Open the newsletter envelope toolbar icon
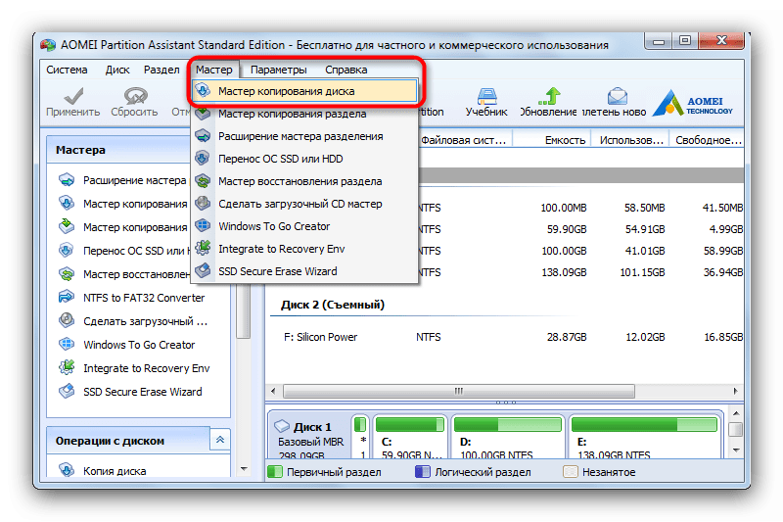This screenshot has height=522, width=783. 618,95
